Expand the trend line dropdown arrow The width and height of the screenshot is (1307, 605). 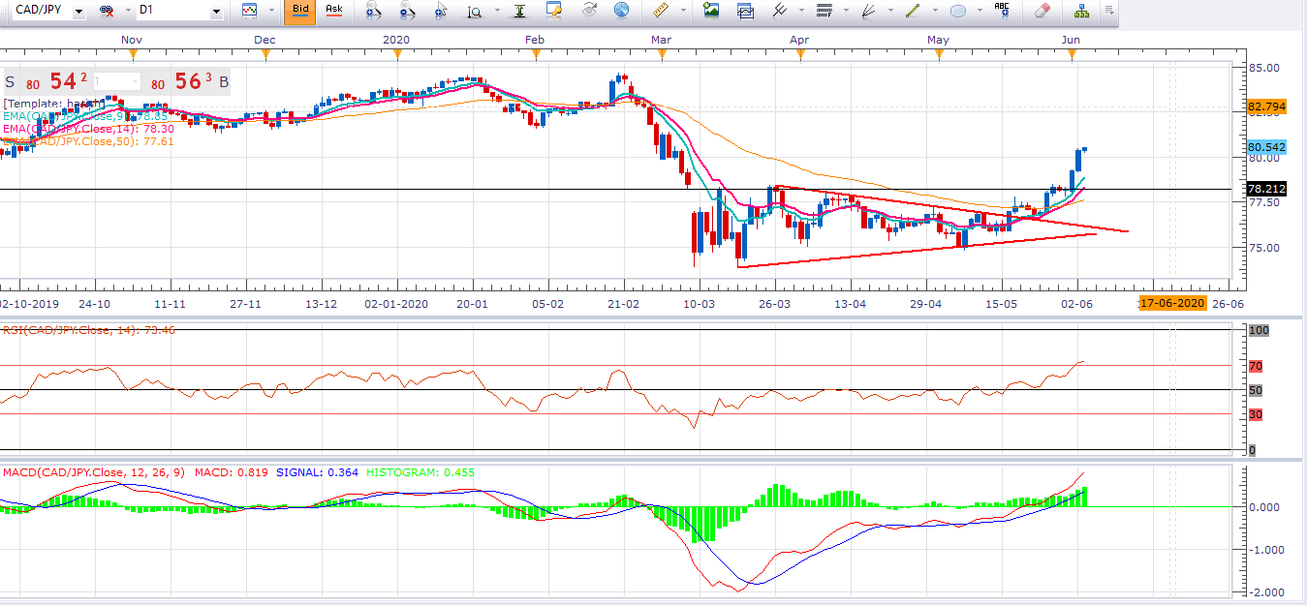pos(933,12)
